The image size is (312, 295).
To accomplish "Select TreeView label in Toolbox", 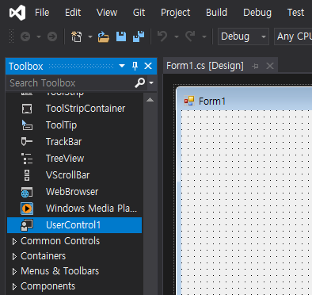I will pyautogui.click(x=65, y=159).
